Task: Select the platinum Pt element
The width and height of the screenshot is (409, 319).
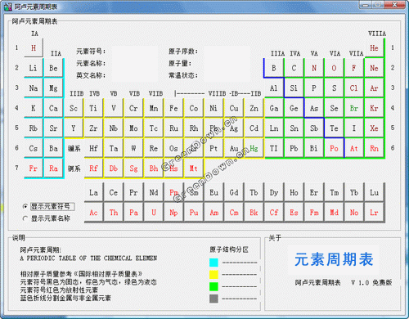Action: click(x=213, y=148)
